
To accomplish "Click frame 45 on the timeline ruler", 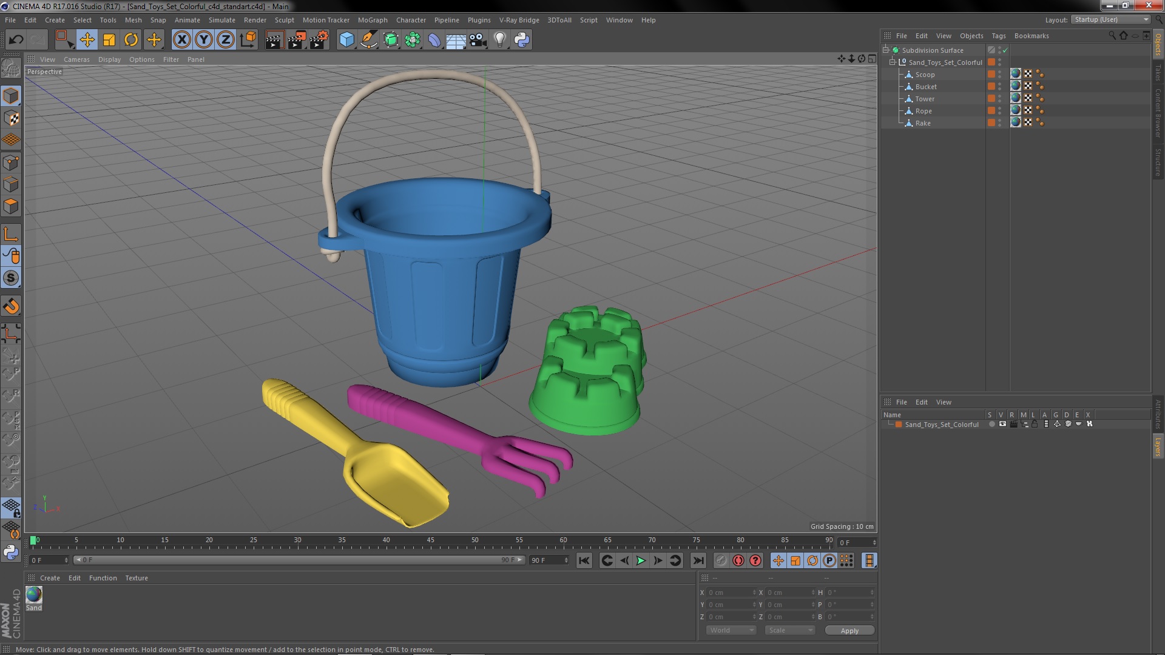I will click(x=430, y=540).
